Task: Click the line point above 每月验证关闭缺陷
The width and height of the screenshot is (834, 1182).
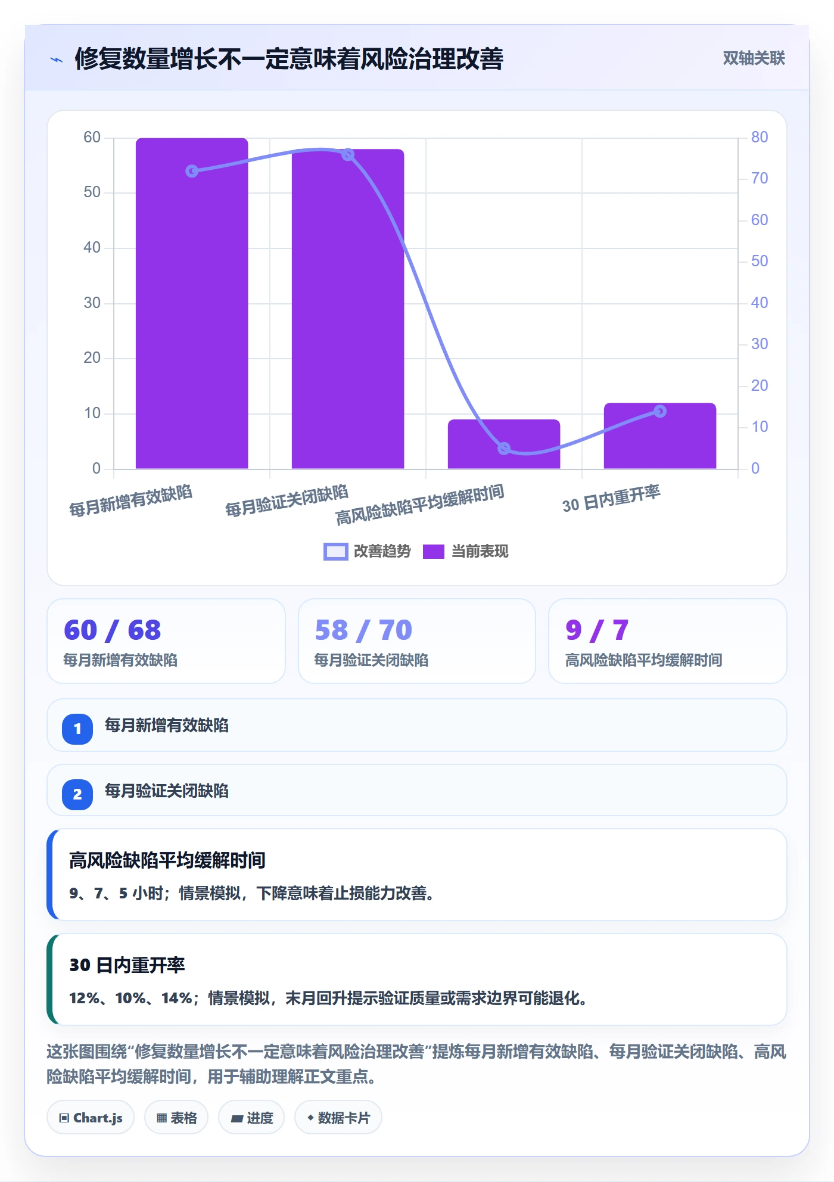Action: click(x=348, y=155)
